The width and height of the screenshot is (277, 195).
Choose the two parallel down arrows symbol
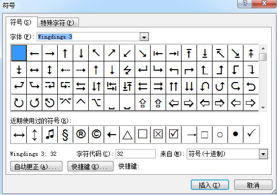click(x=189, y=86)
